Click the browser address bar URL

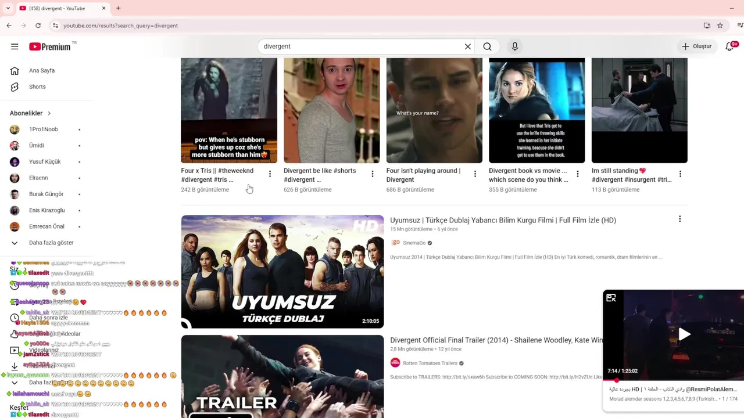tap(121, 26)
